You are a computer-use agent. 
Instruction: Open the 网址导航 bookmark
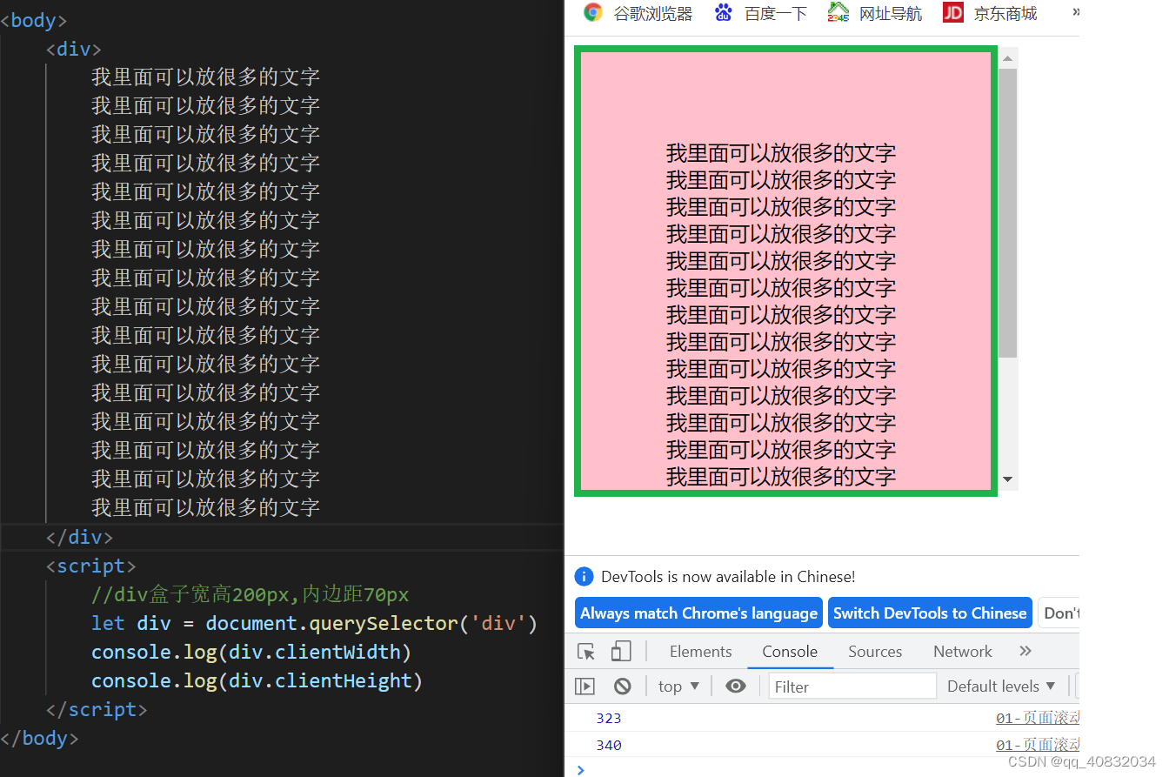point(874,13)
